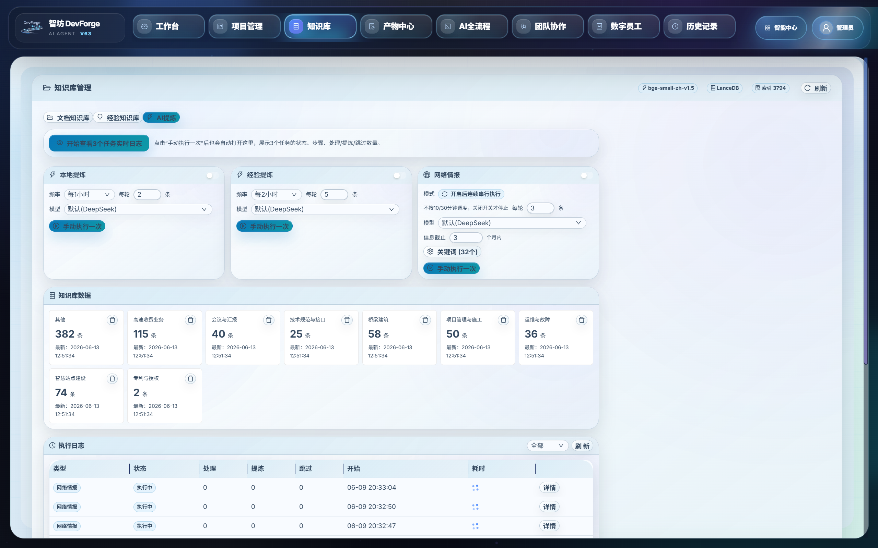Toggle the 本地提炼 switch
The image size is (878, 548).
213,175
